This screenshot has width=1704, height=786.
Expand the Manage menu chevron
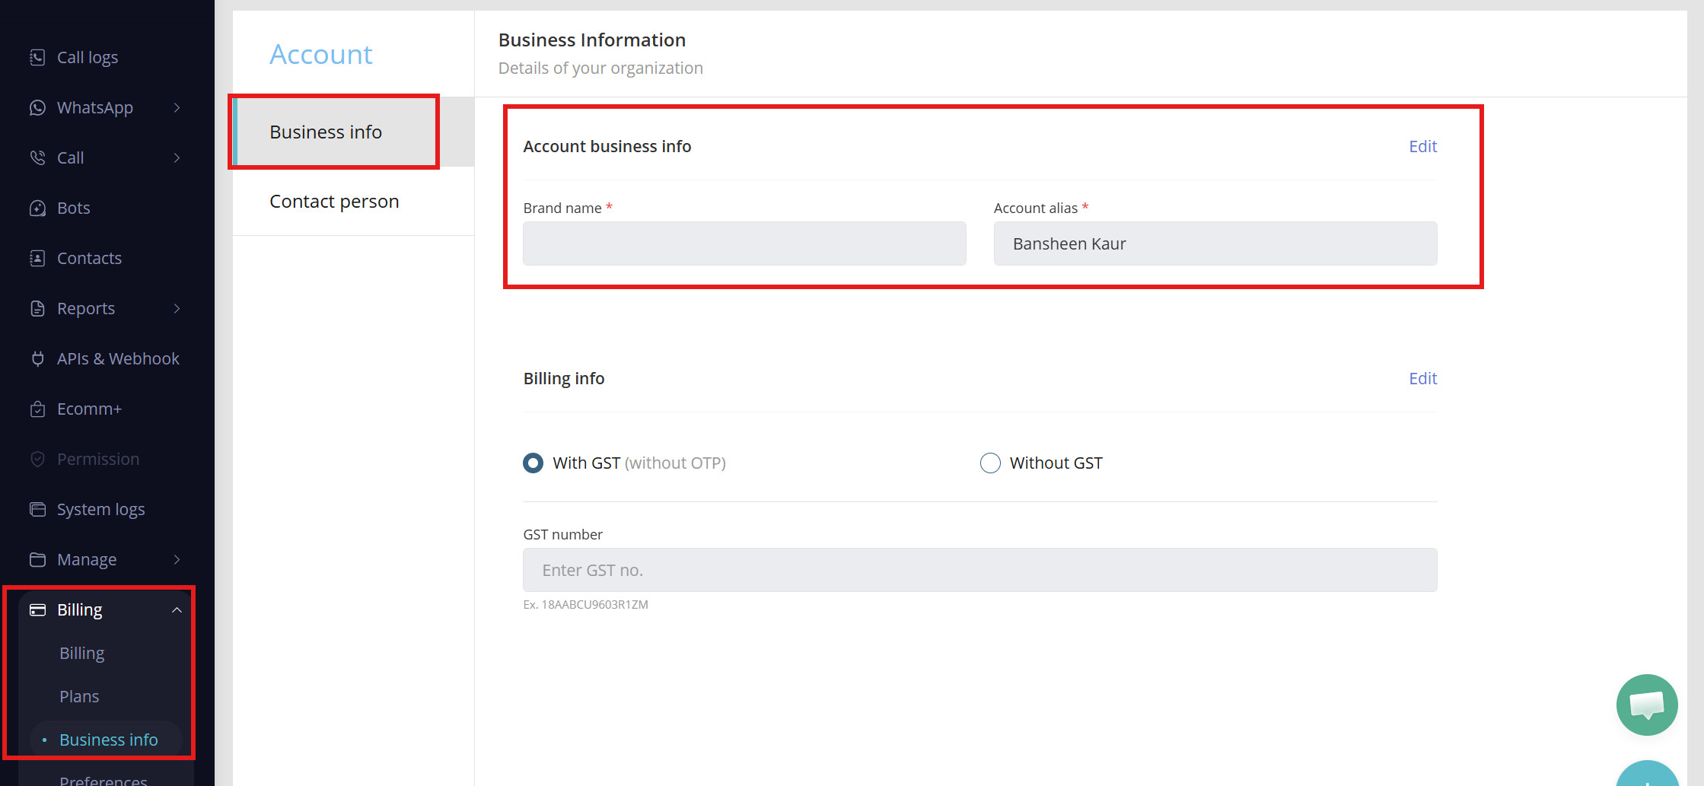177,559
